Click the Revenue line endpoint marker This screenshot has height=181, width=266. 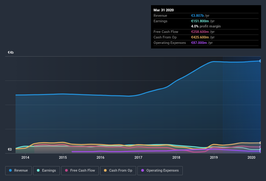pos(260,61)
